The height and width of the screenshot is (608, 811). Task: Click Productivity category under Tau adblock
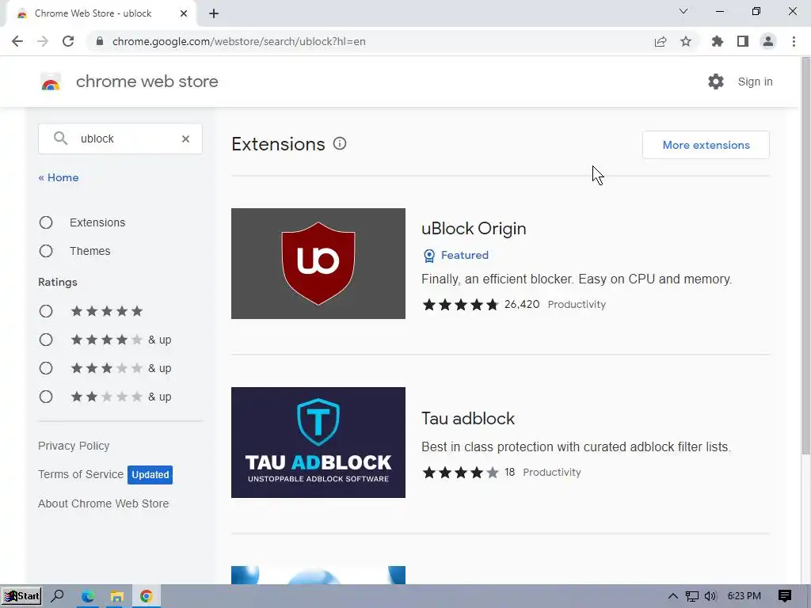pos(552,473)
